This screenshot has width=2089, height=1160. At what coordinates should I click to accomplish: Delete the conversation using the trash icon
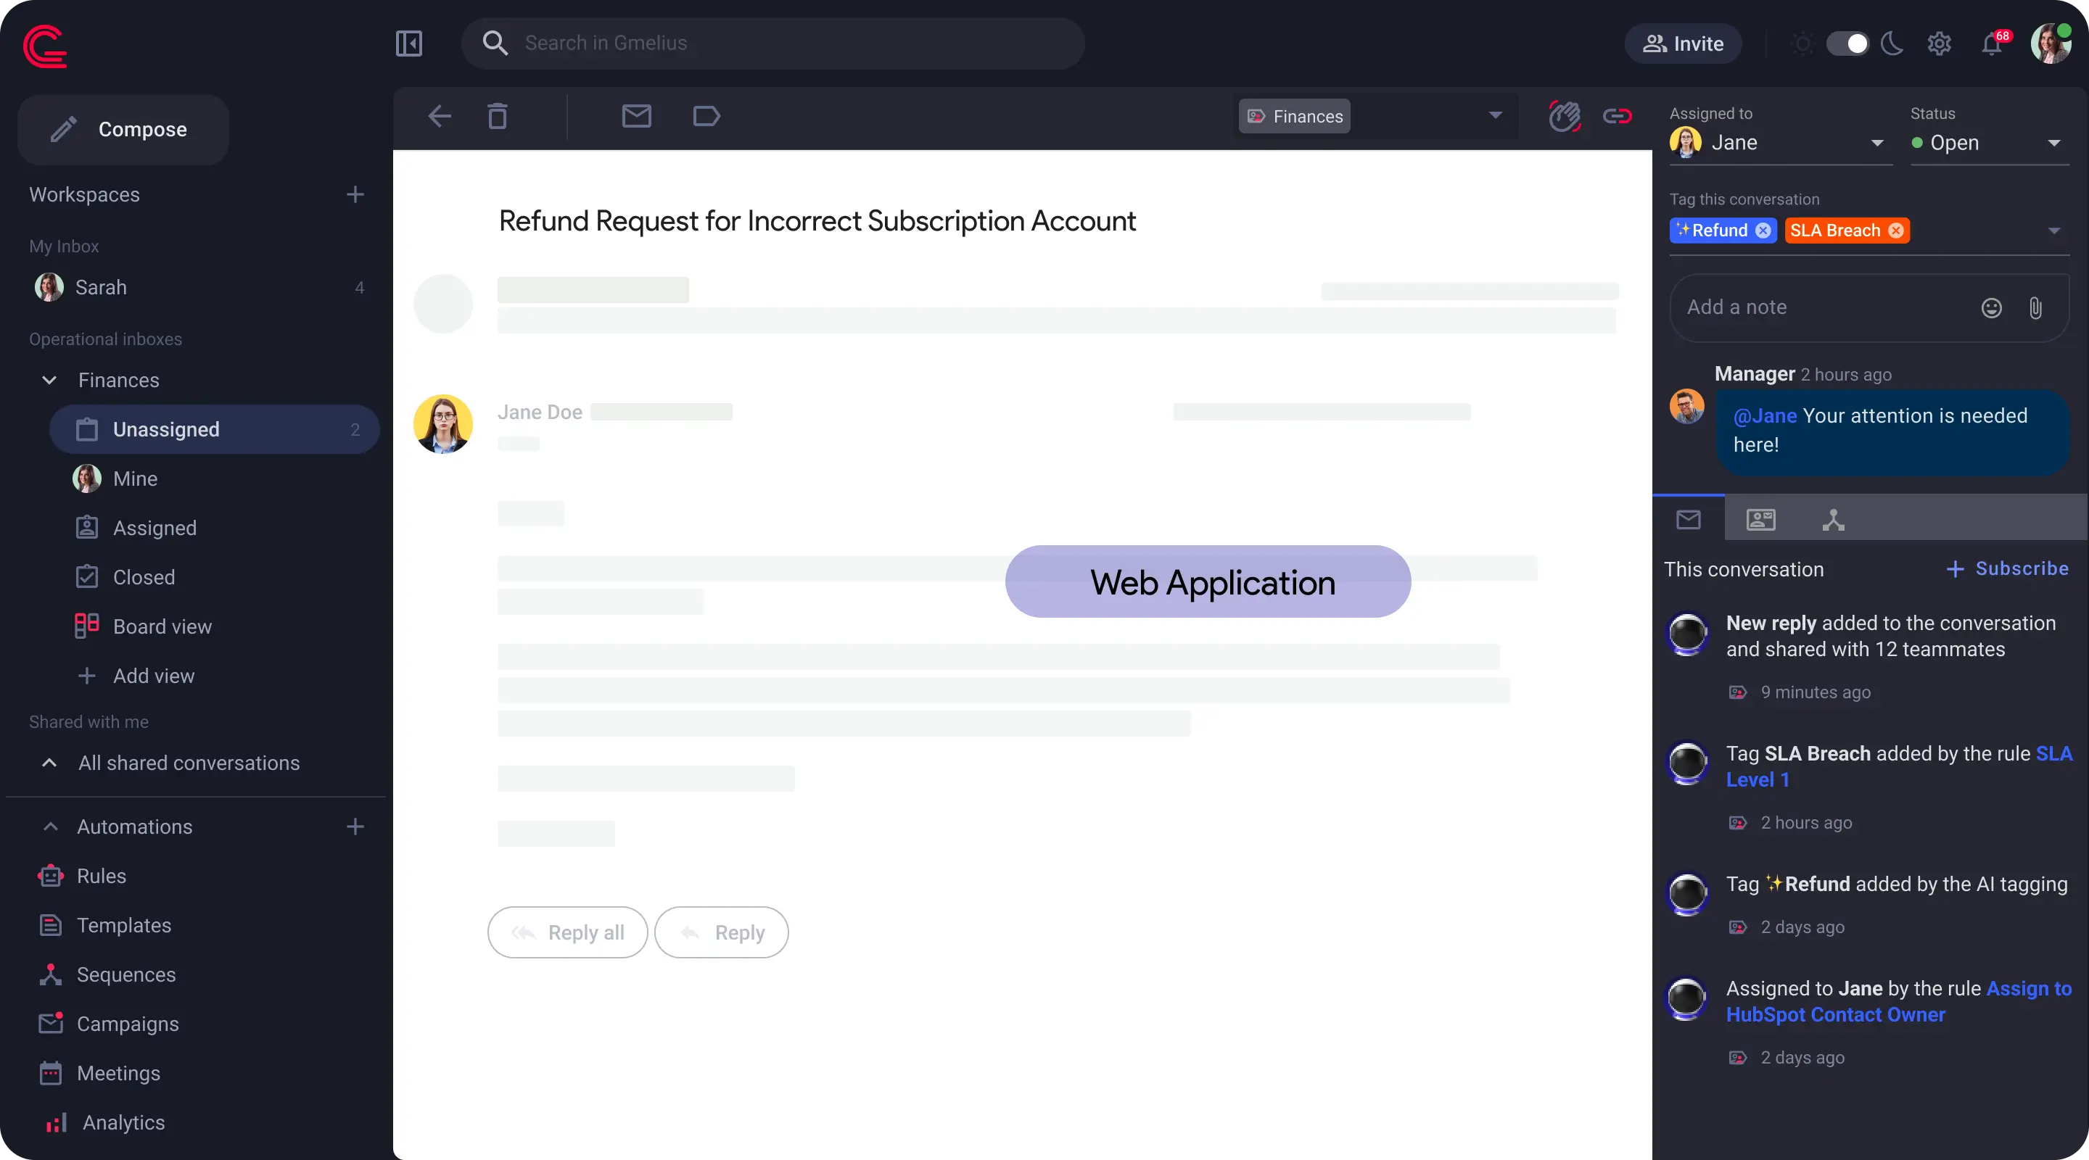point(497,116)
